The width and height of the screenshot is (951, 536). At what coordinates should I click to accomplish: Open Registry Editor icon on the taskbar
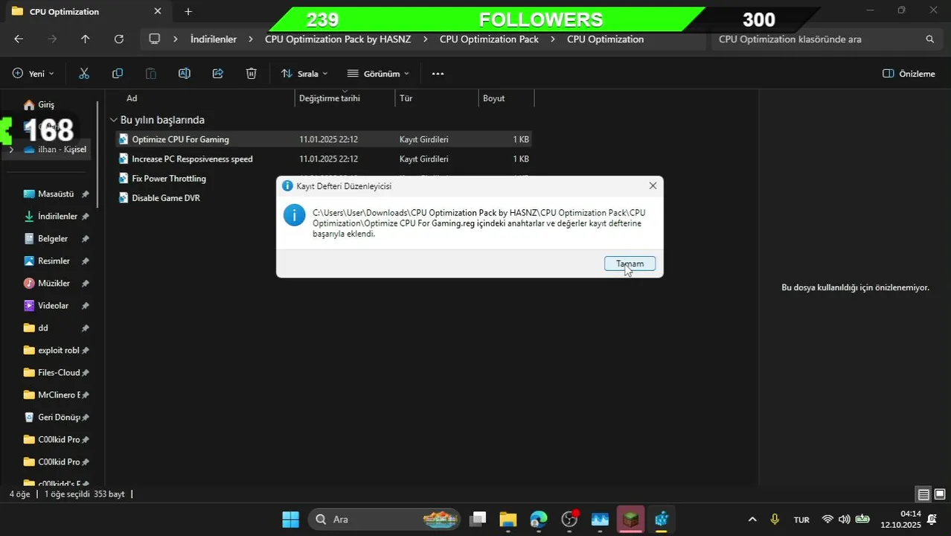coord(661,520)
